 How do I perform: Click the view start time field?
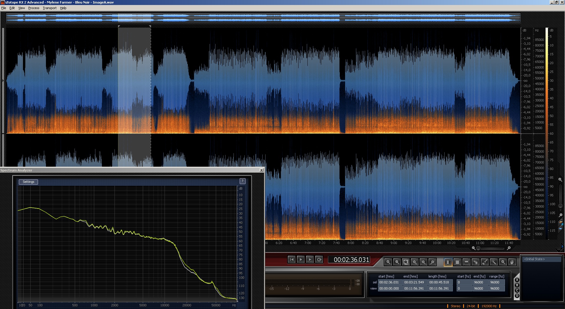(390, 288)
